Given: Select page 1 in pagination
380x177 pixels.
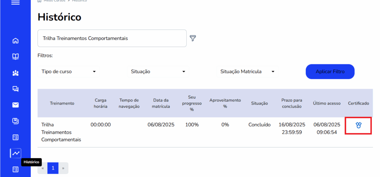Looking at the screenshot, I should (x=53, y=168).
